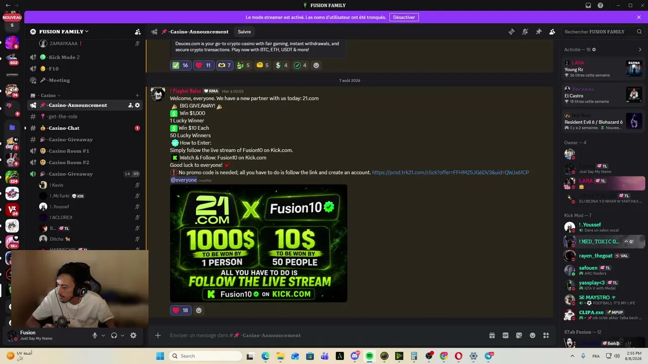
Task: Join the Kick Mode 2 voice channel
Action: coord(85,57)
